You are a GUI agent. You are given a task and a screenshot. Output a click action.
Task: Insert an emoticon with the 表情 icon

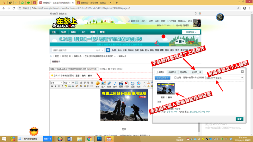[98, 84]
